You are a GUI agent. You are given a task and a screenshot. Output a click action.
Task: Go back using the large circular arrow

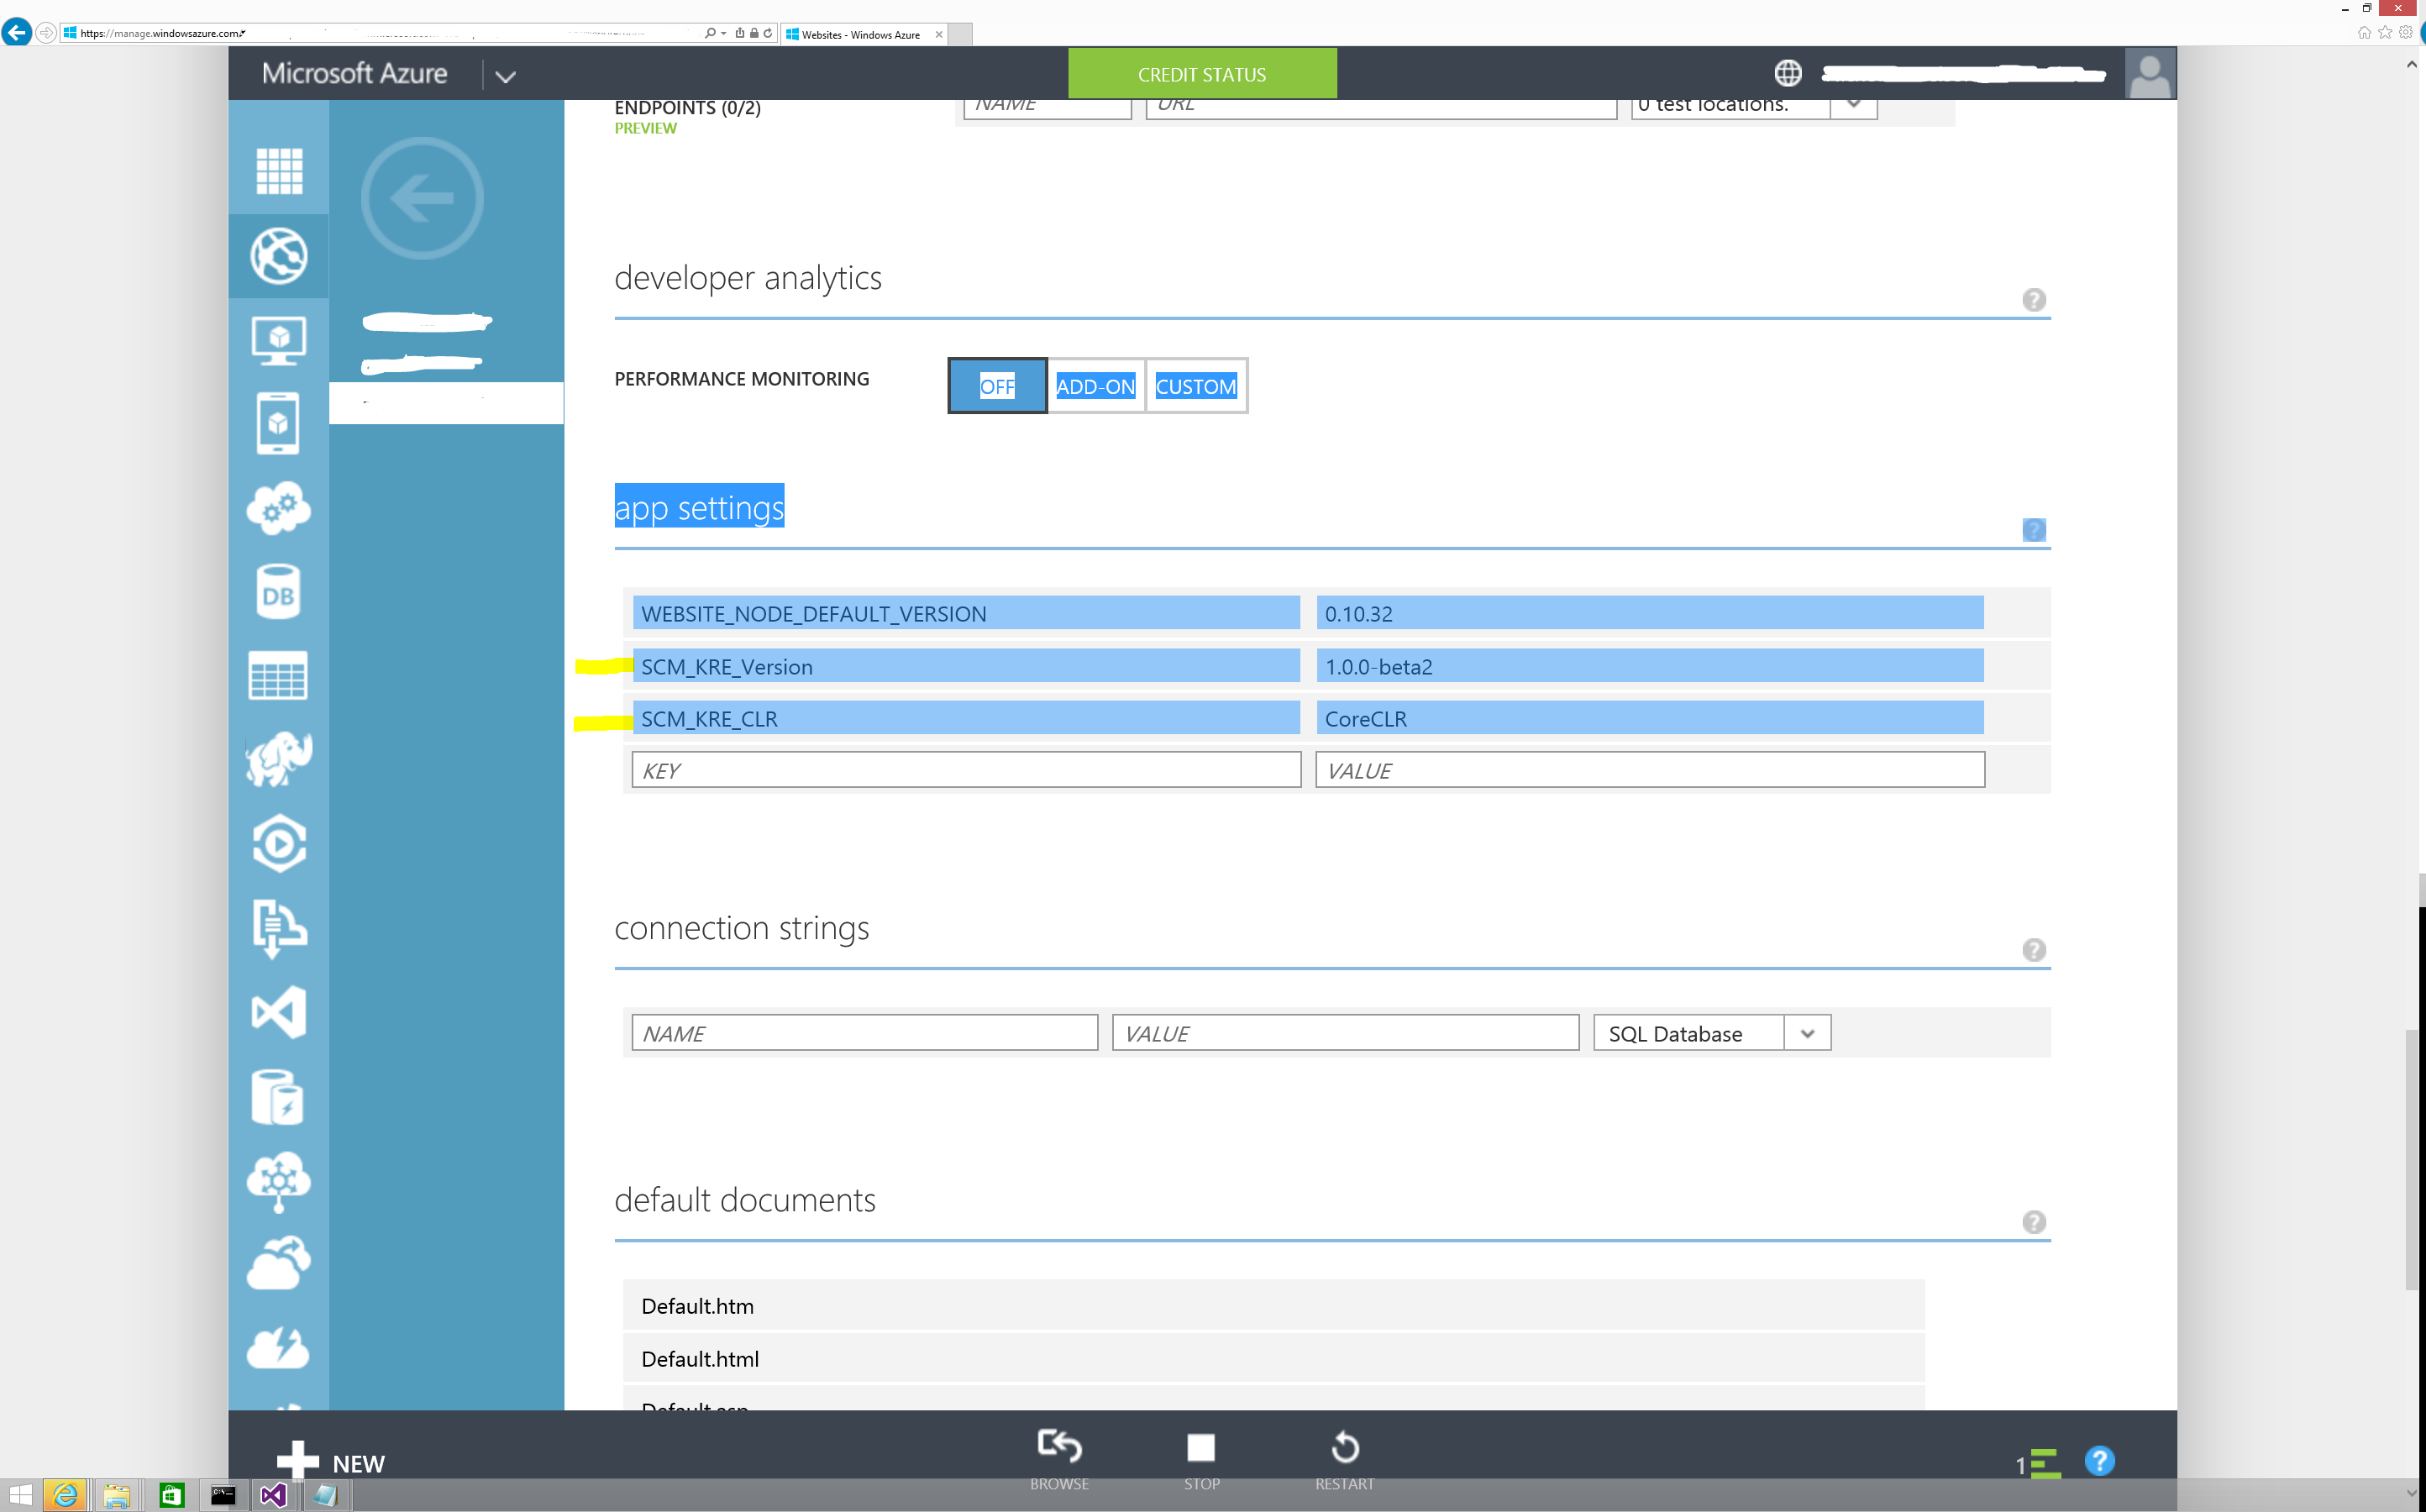click(x=422, y=198)
